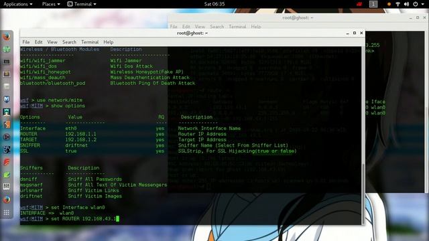Open File menu in front terminal

[x=26, y=42]
